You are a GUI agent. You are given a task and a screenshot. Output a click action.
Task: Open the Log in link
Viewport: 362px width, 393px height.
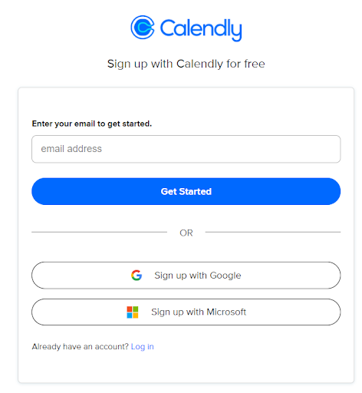143,346
